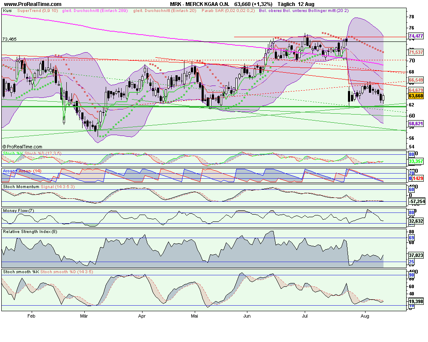The image size is (428, 342).
Task: Click the 78 price axis value
Action: tap(411, 17)
